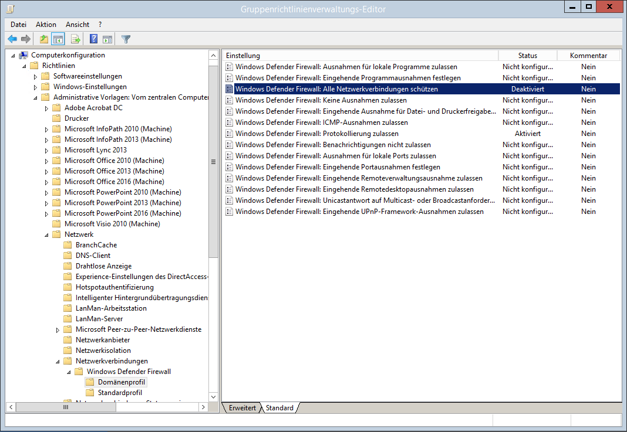Open the ? help menu
The width and height of the screenshot is (627, 432).
click(100, 25)
